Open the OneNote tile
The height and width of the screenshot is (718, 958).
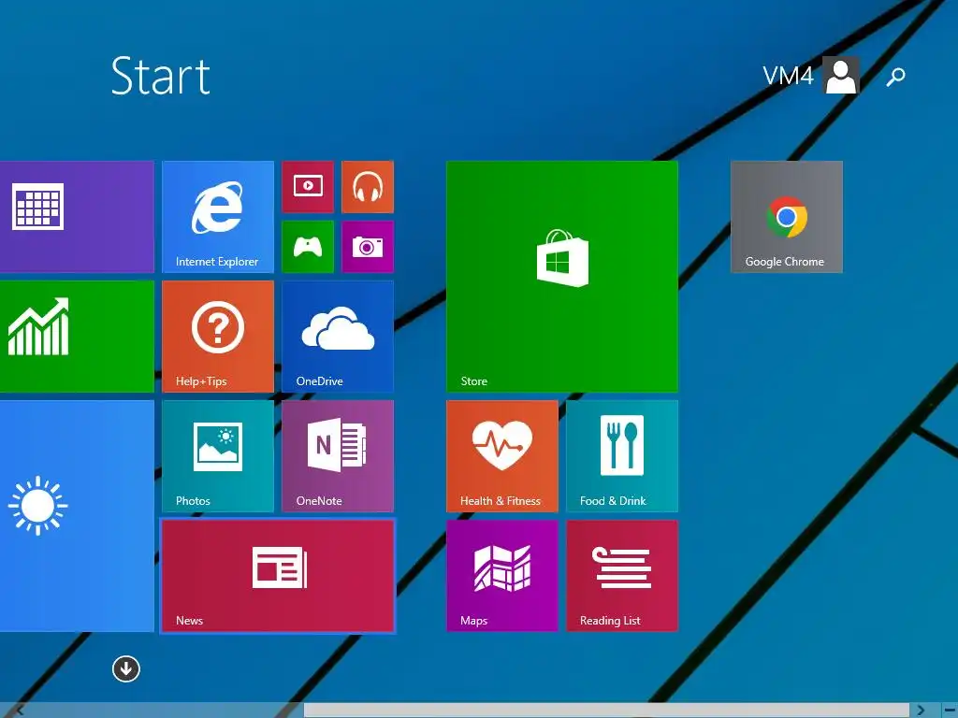[338, 456]
